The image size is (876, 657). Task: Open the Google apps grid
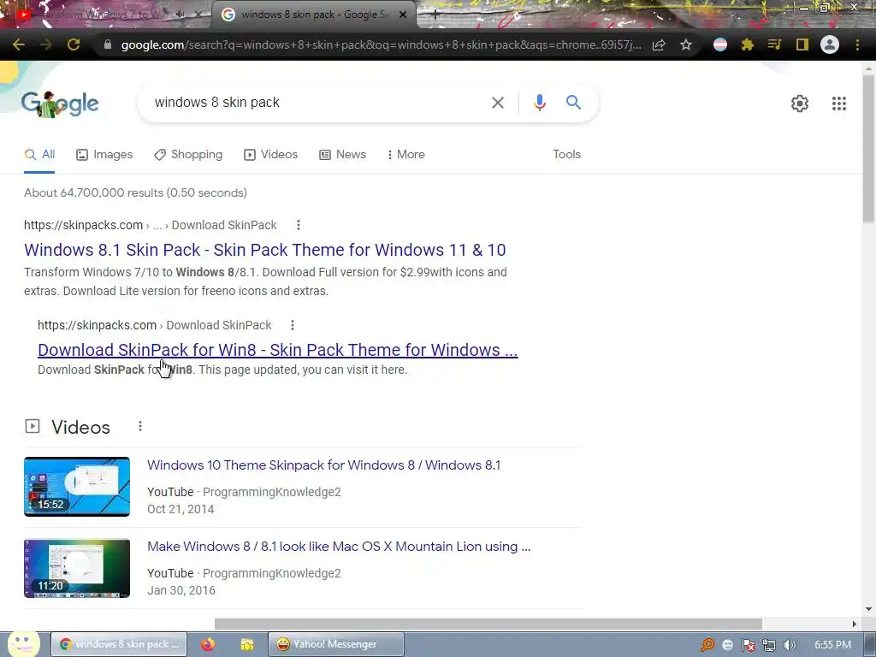coord(838,104)
